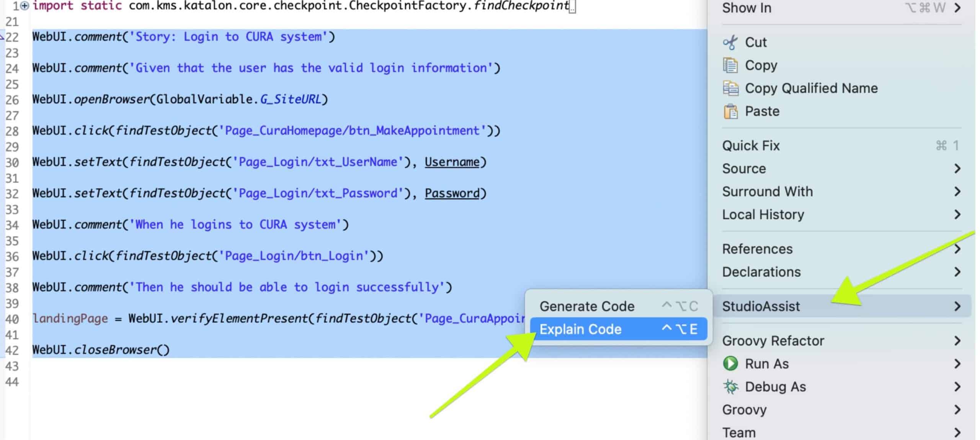Choose Copy from the context menu
Image resolution: width=980 pixels, height=440 pixels.
841,65
